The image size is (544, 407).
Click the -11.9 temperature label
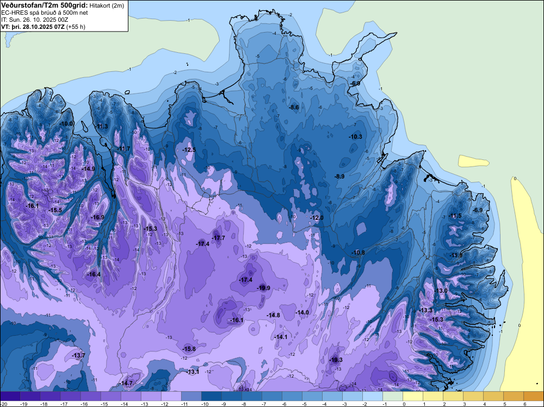[456, 255]
